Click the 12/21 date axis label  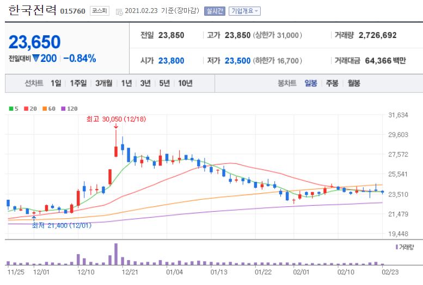(x=130, y=272)
